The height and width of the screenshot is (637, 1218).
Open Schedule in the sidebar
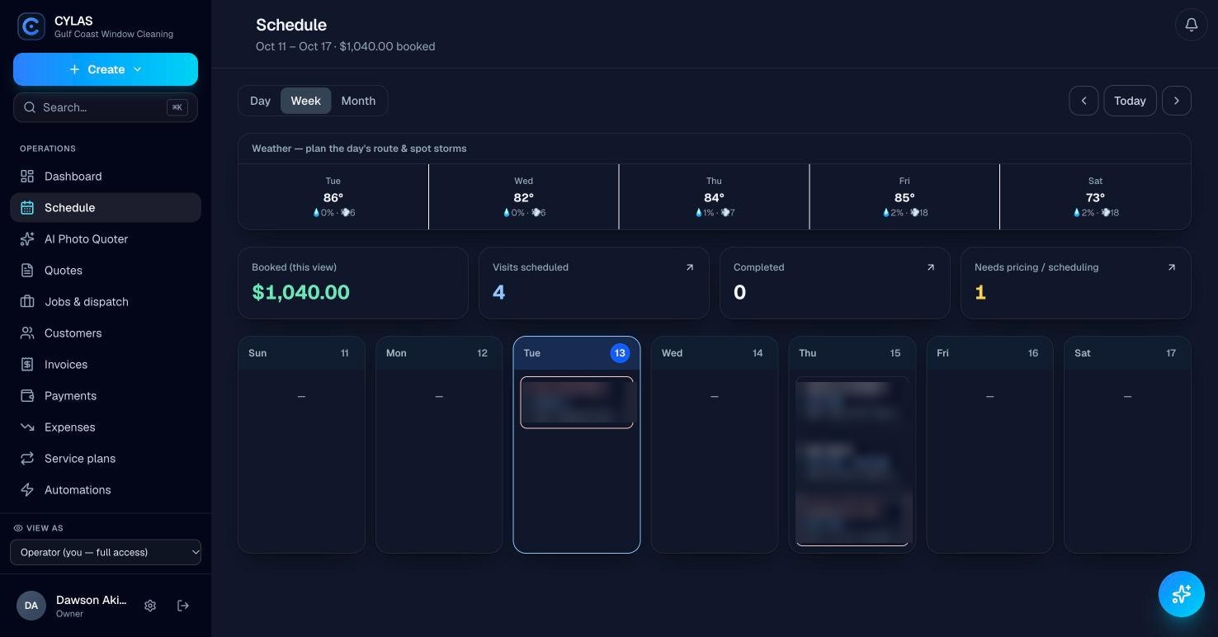106,208
